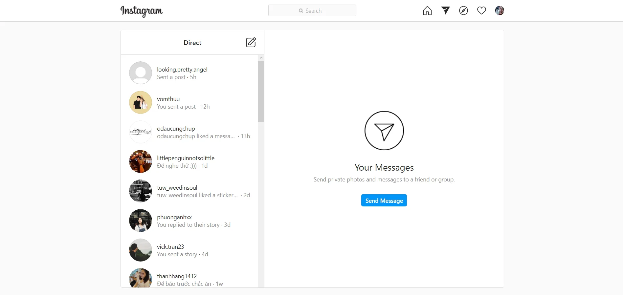Open looking.pretty.angel conversation

[x=189, y=73]
